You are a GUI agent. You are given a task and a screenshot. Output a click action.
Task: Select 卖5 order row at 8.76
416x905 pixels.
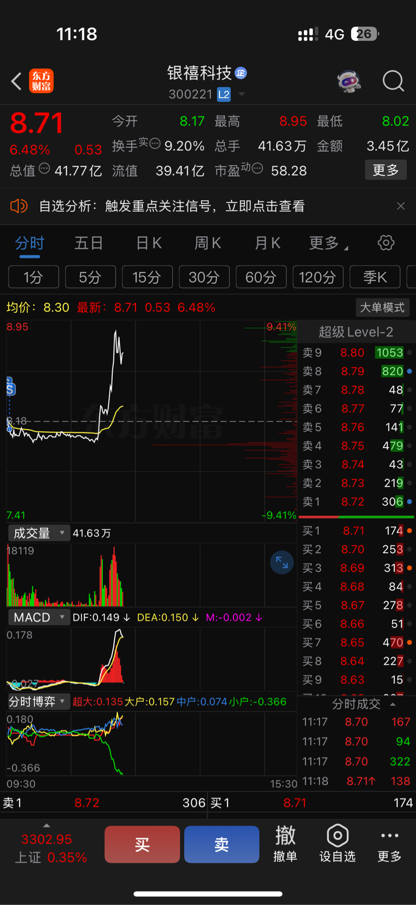click(x=356, y=427)
